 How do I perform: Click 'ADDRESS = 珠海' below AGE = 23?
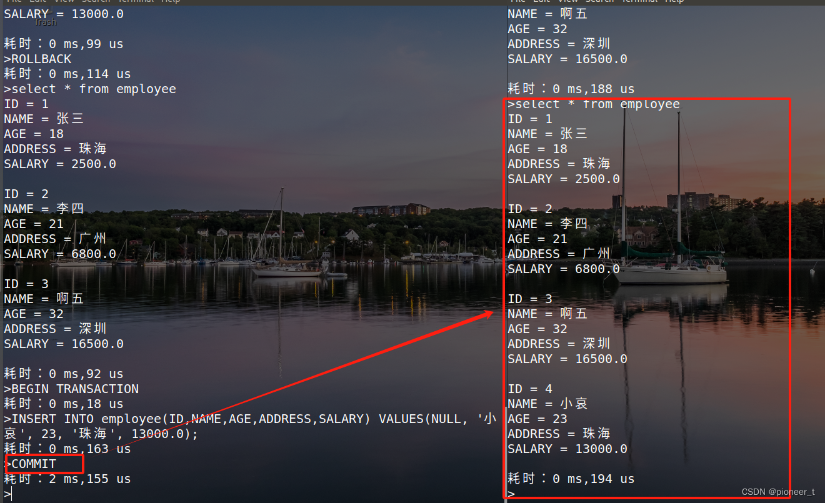click(559, 434)
